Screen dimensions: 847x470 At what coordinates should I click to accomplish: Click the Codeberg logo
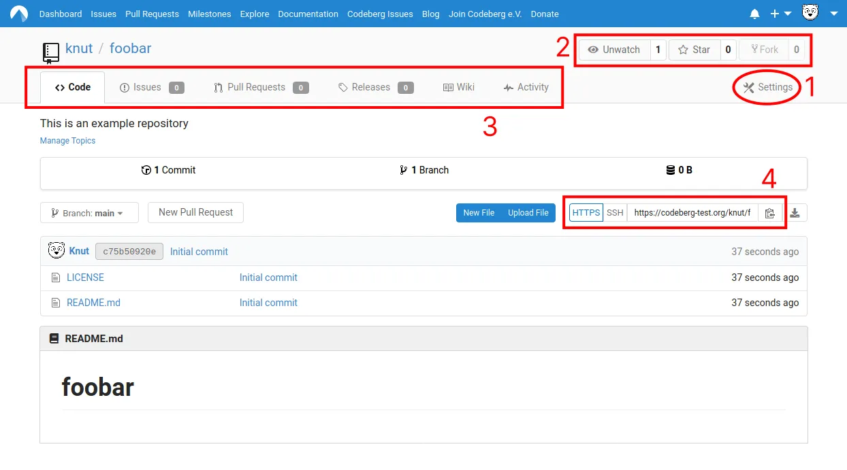coord(18,14)
